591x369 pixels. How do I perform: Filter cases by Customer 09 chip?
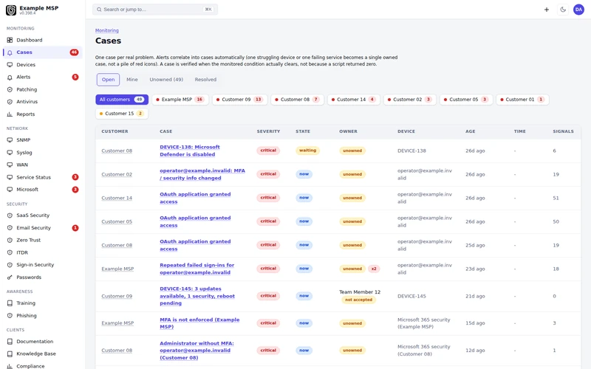[239, 100]
